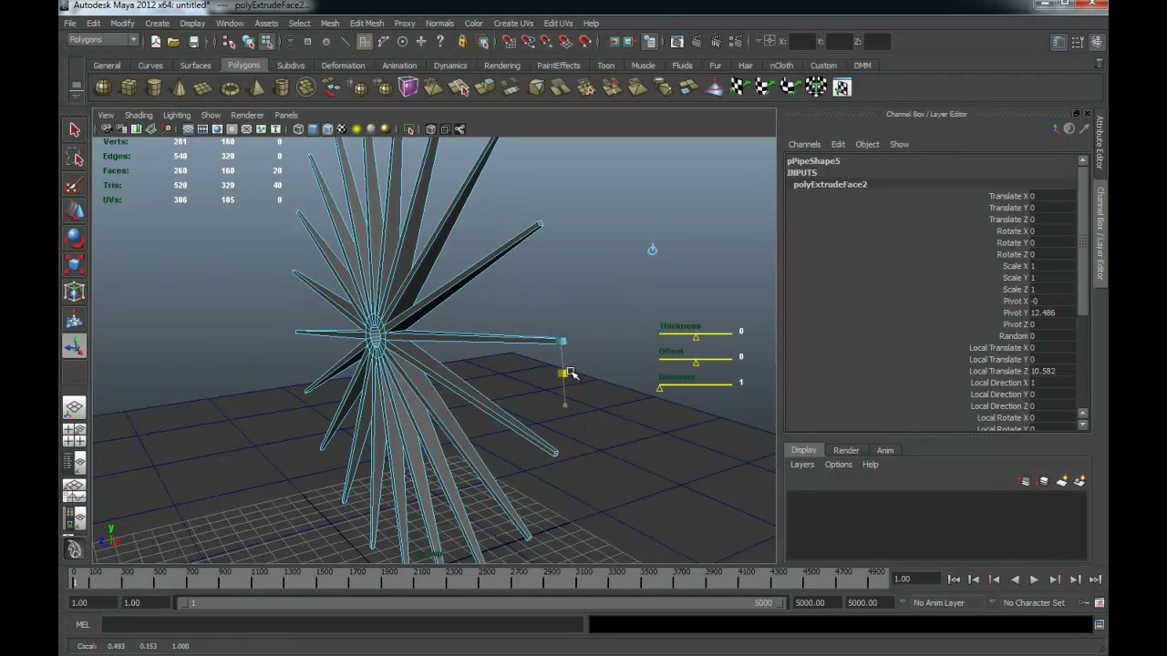Create a polygon cone from shelf
Viewport: 1167px width, 656px height.
click(x=179, y=87)
